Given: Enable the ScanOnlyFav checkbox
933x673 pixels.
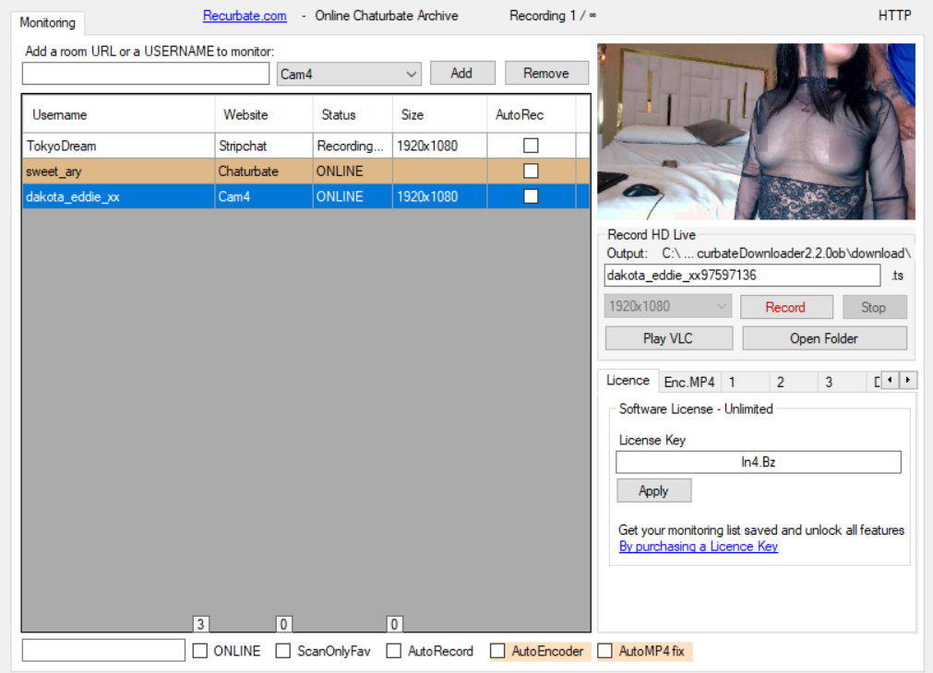Looking at the screenshot, I should pos(283,651).
